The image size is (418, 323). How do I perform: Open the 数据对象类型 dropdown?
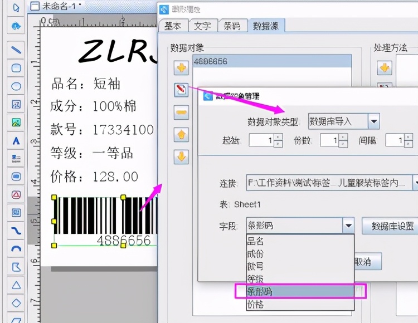[344, 121]
